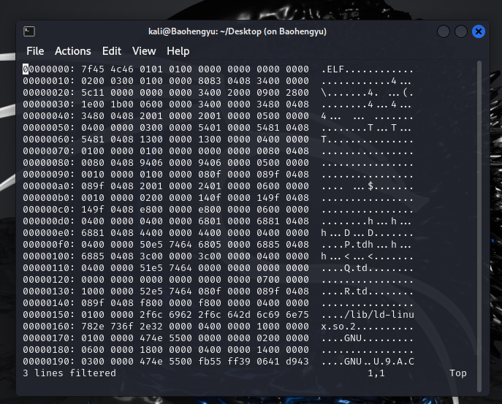Click hex value '140f' in row 000000b0
The image size is (502, 404).
210,197
